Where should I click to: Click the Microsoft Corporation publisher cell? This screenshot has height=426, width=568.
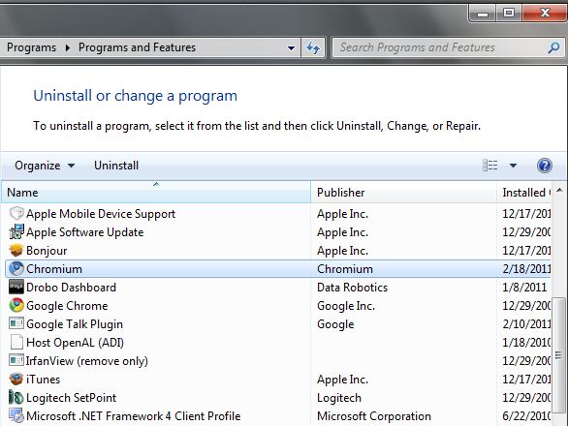pos(374,416)
